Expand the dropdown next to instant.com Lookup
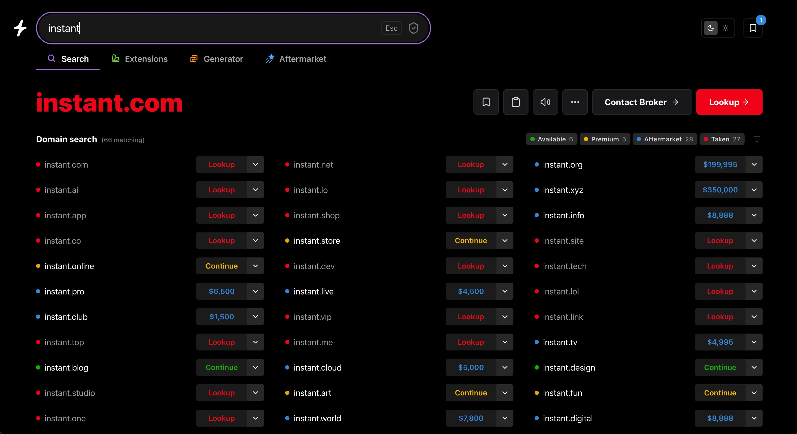Screen dimensions: 797x434 coord(256,164)
